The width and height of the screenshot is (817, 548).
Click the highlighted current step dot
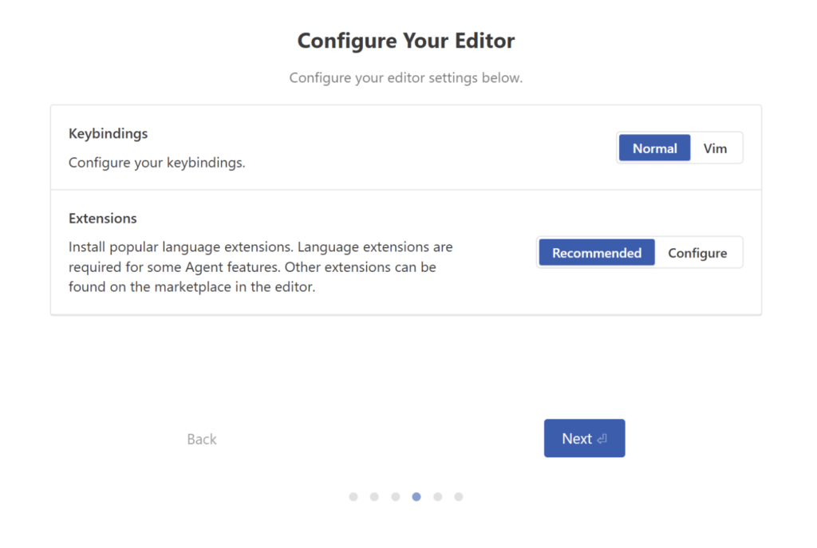416,497
